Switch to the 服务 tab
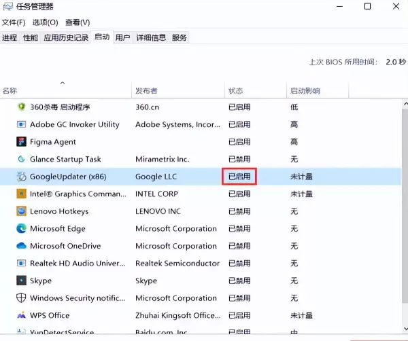 pos(180,37)
